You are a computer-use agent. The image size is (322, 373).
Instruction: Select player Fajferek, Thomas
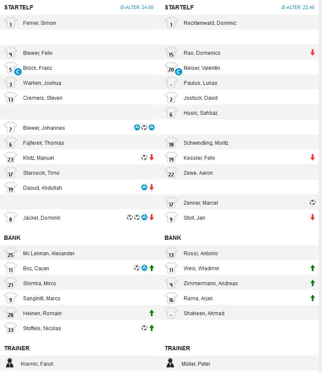coord(43,143)
